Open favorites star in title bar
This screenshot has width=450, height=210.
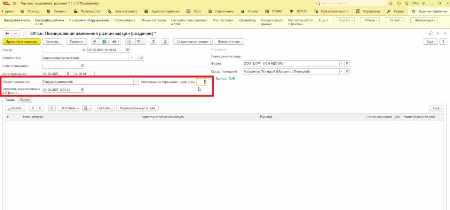tap(406, 3)
